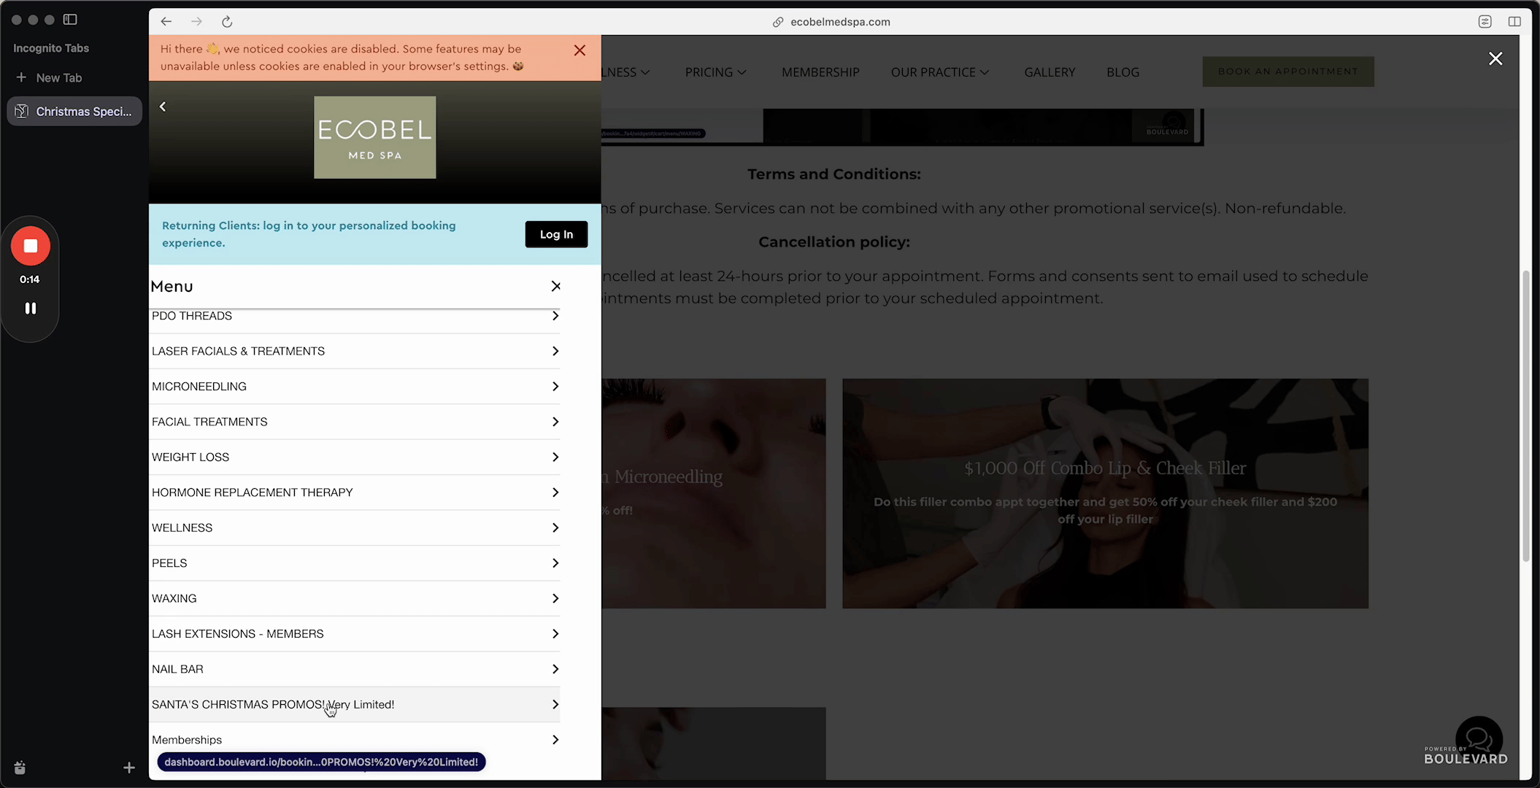This screenshot has width=1540, height=788.
Task: Open HORMONE REPLACEMENT THERAPY category
Action: click(355, 492)
